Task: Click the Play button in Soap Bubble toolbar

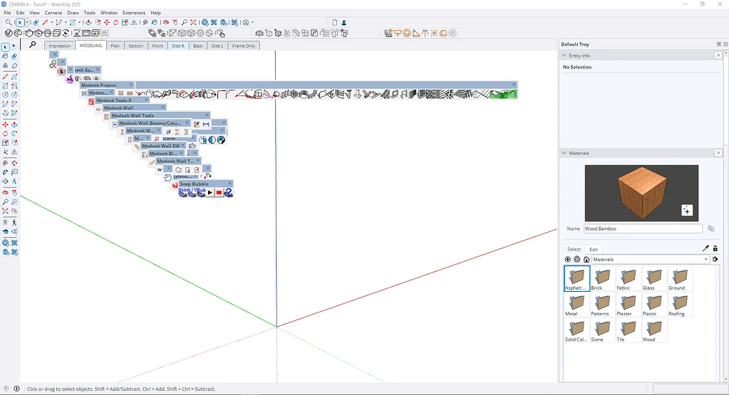Action: (210, 193)
